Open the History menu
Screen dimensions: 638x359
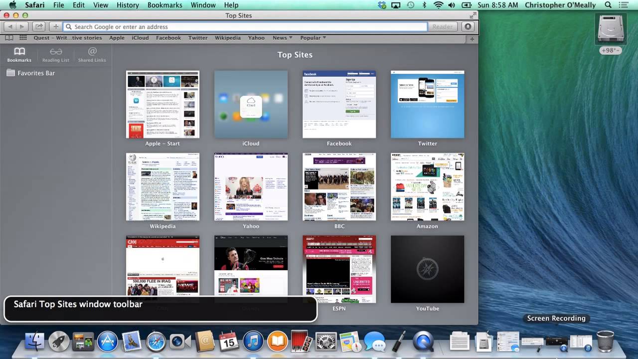[x=128, y=5]
